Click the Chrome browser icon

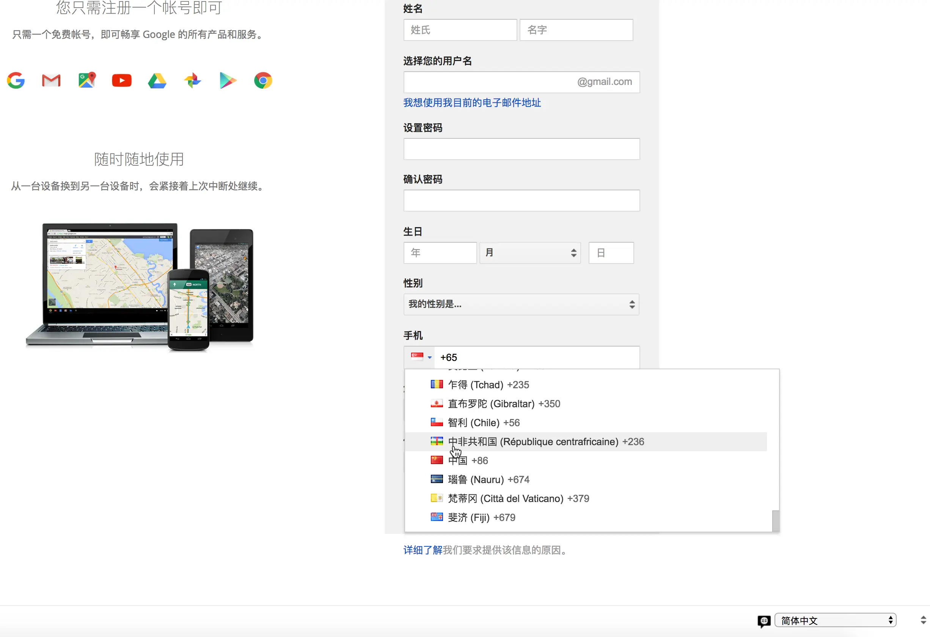[x=263, y=80]
